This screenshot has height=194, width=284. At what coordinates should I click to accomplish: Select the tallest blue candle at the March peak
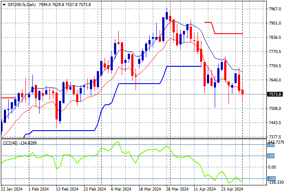tap(163, 29)
